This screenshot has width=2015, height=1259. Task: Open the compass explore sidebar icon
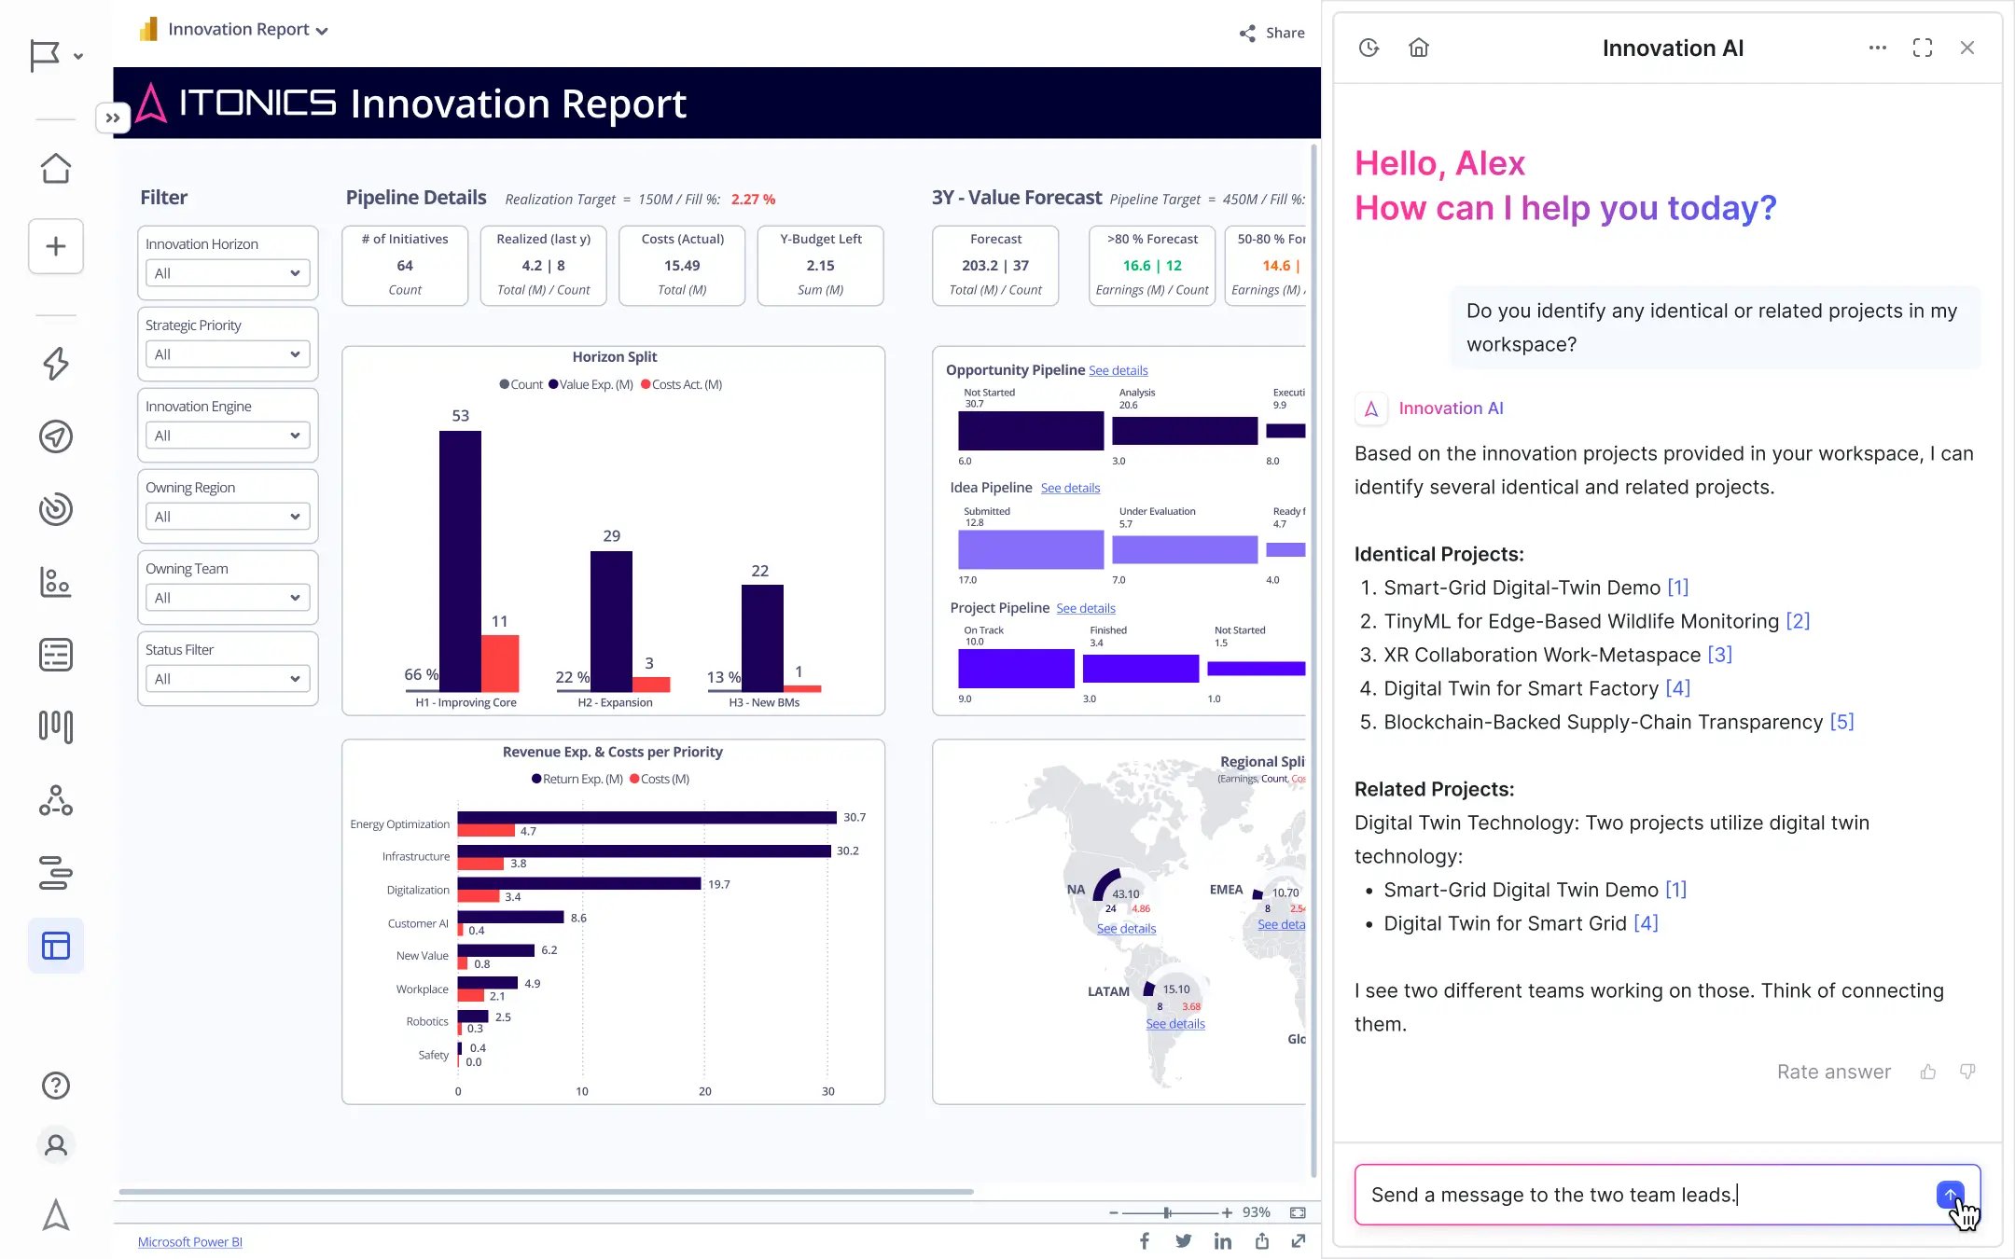coord(56,436)
